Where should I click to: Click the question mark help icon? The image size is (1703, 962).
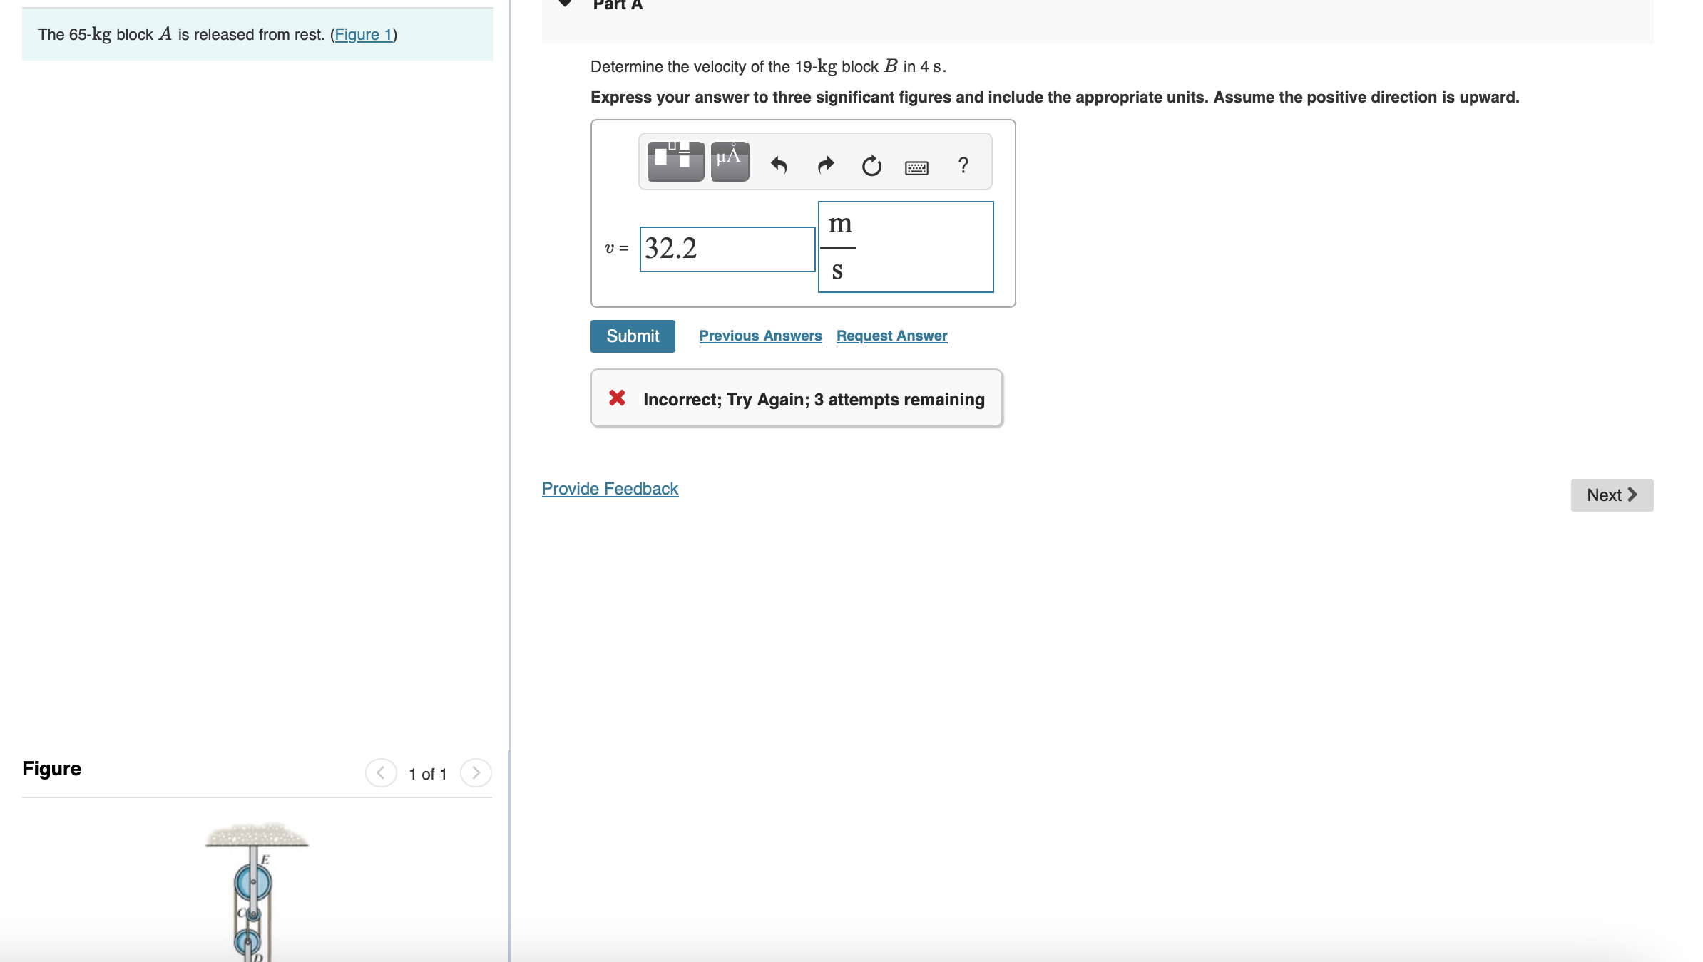(x=963, y=166)
